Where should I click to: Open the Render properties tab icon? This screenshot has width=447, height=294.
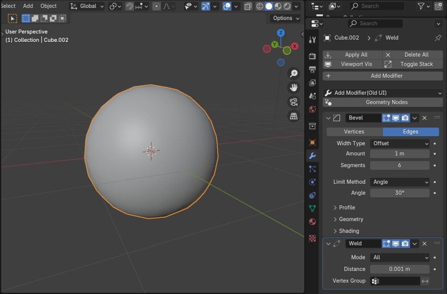(x=312, y=56)
